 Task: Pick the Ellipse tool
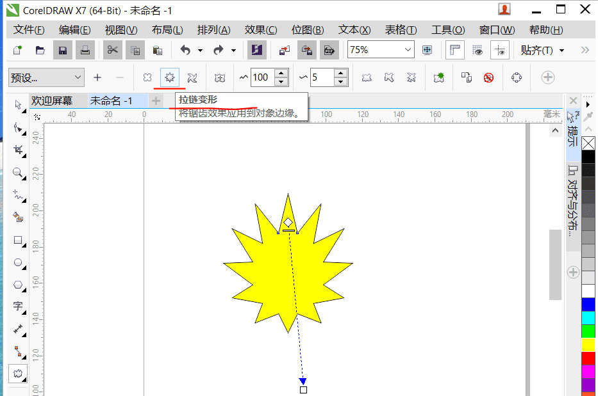pyautogui.click(x=18, y=262)
